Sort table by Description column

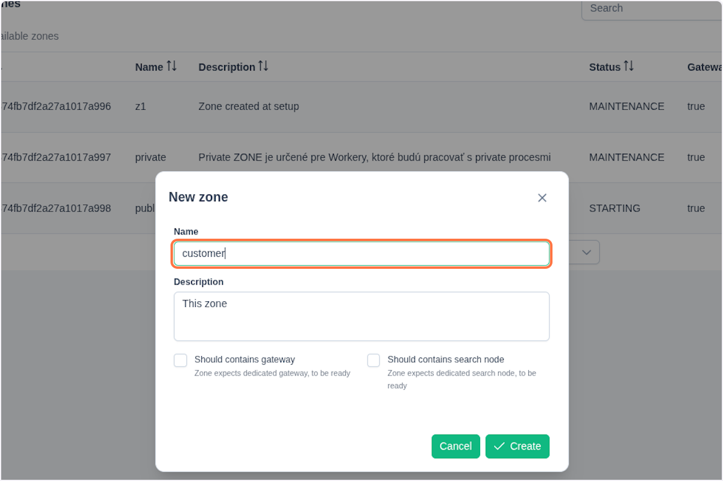pyautogui.click(x=263, y=66)
